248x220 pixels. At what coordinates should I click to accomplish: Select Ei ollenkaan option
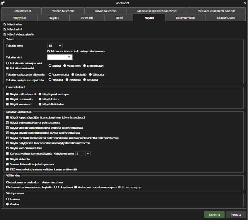click(84, 66)
